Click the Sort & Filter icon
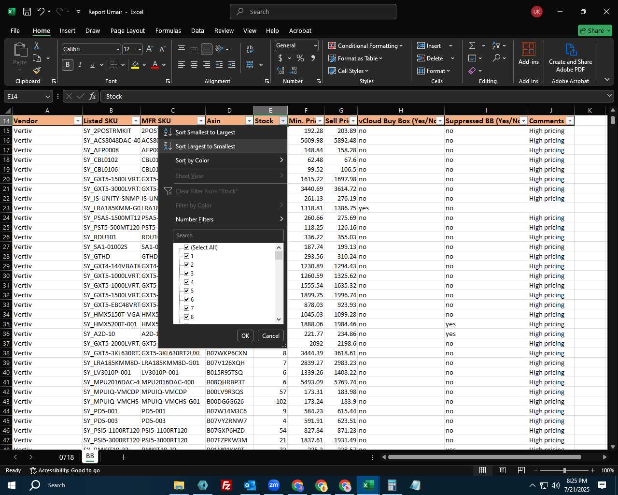The height and width of the screenshot is (495, 618). (496, 45)
